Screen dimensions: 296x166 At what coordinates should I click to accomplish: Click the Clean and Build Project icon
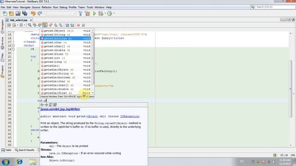(87, 13)
